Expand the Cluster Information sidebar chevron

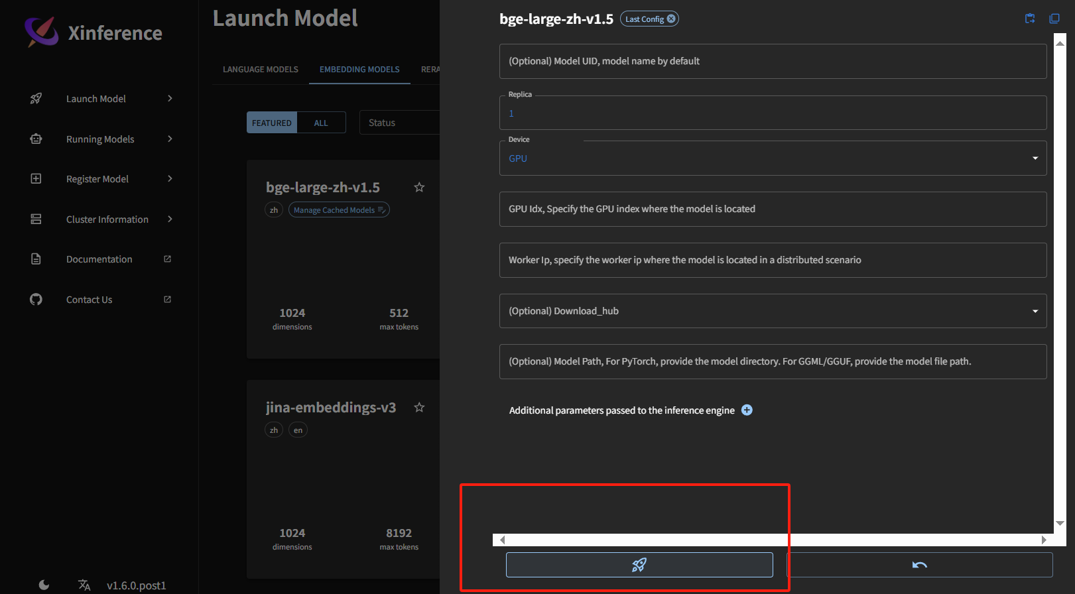click(170, 219)
